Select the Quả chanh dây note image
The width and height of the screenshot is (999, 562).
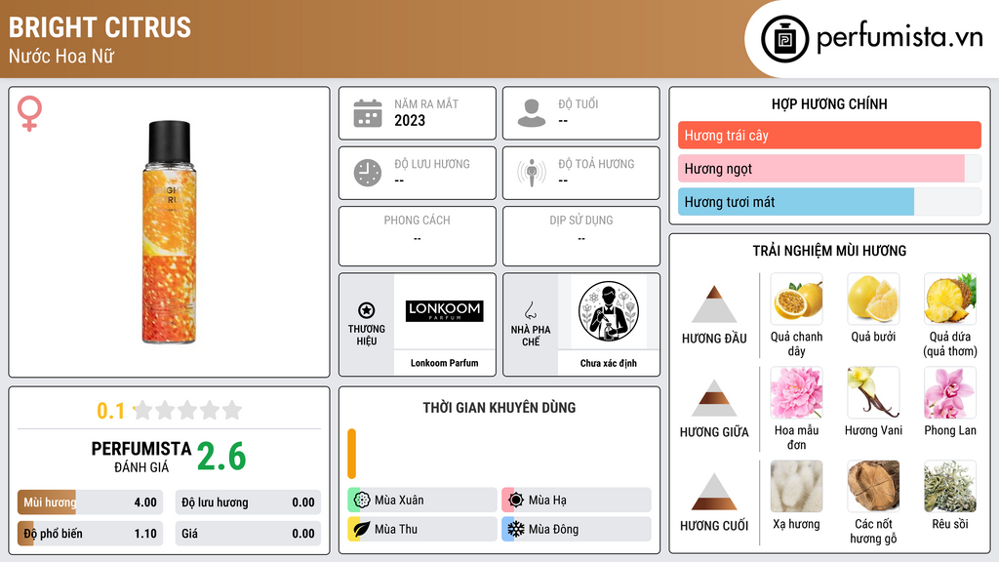(x=796, y=299)
